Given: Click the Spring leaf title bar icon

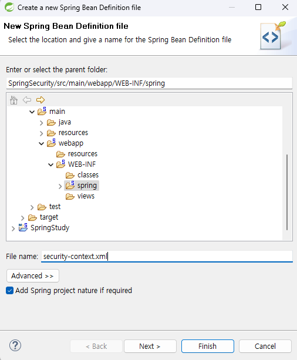Looking at the screenshot, I should coord(9,8).
